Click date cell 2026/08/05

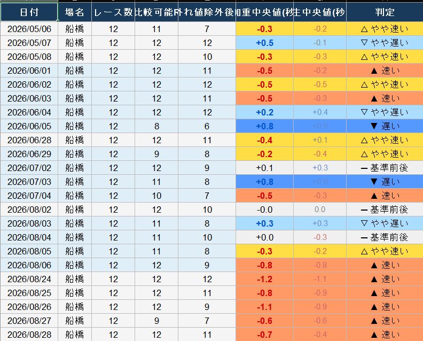pyautogui.click(x=29, y=251)
